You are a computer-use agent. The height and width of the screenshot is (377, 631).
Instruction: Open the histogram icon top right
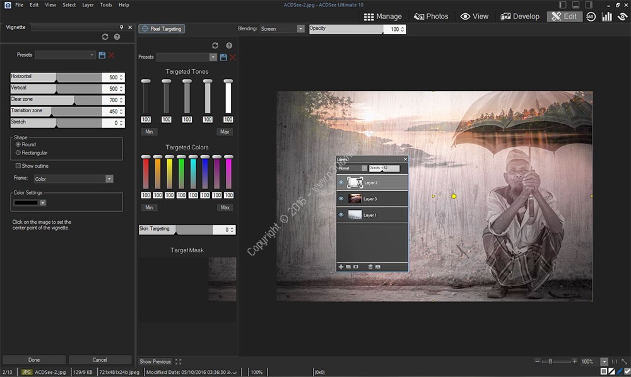coord(606,16)
